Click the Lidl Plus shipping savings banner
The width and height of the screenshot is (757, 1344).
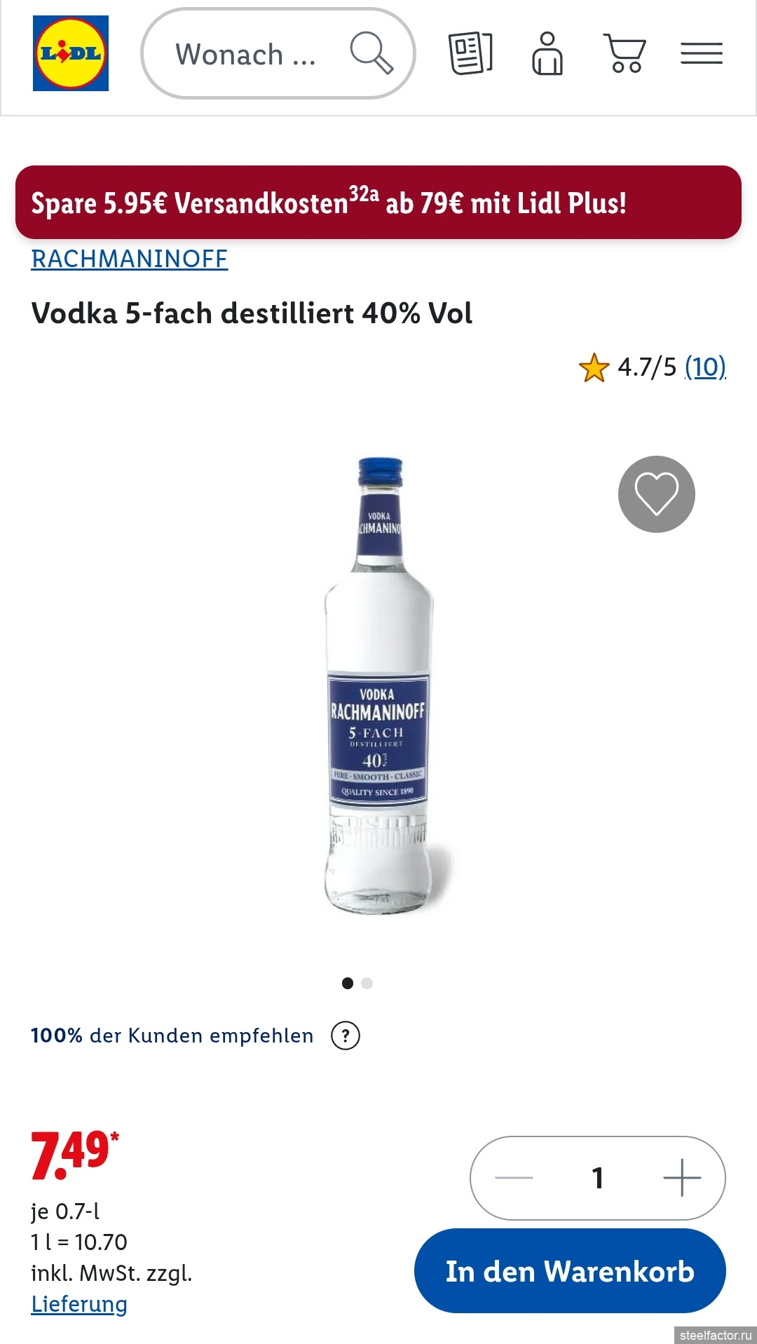click(x=378, y=203)
